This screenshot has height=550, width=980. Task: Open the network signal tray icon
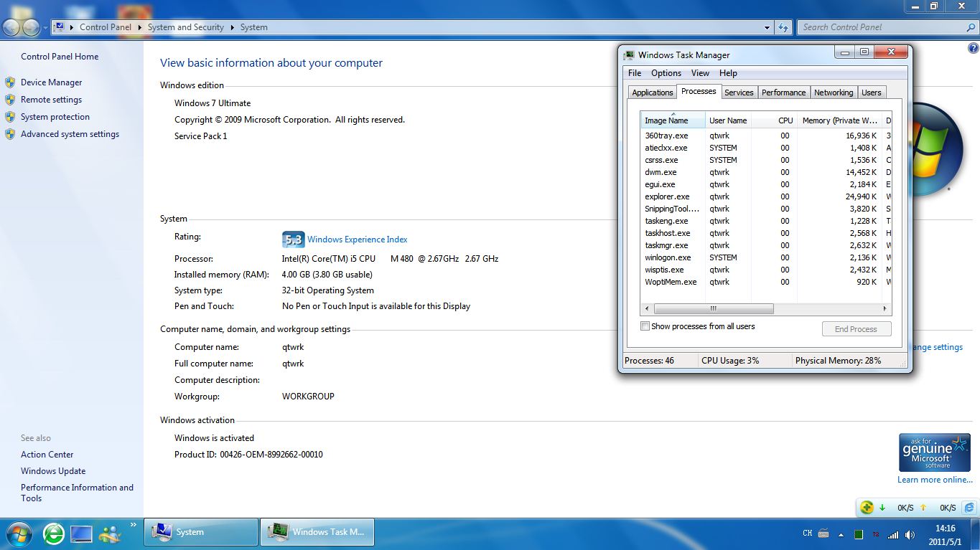click(x=893, y=534)
